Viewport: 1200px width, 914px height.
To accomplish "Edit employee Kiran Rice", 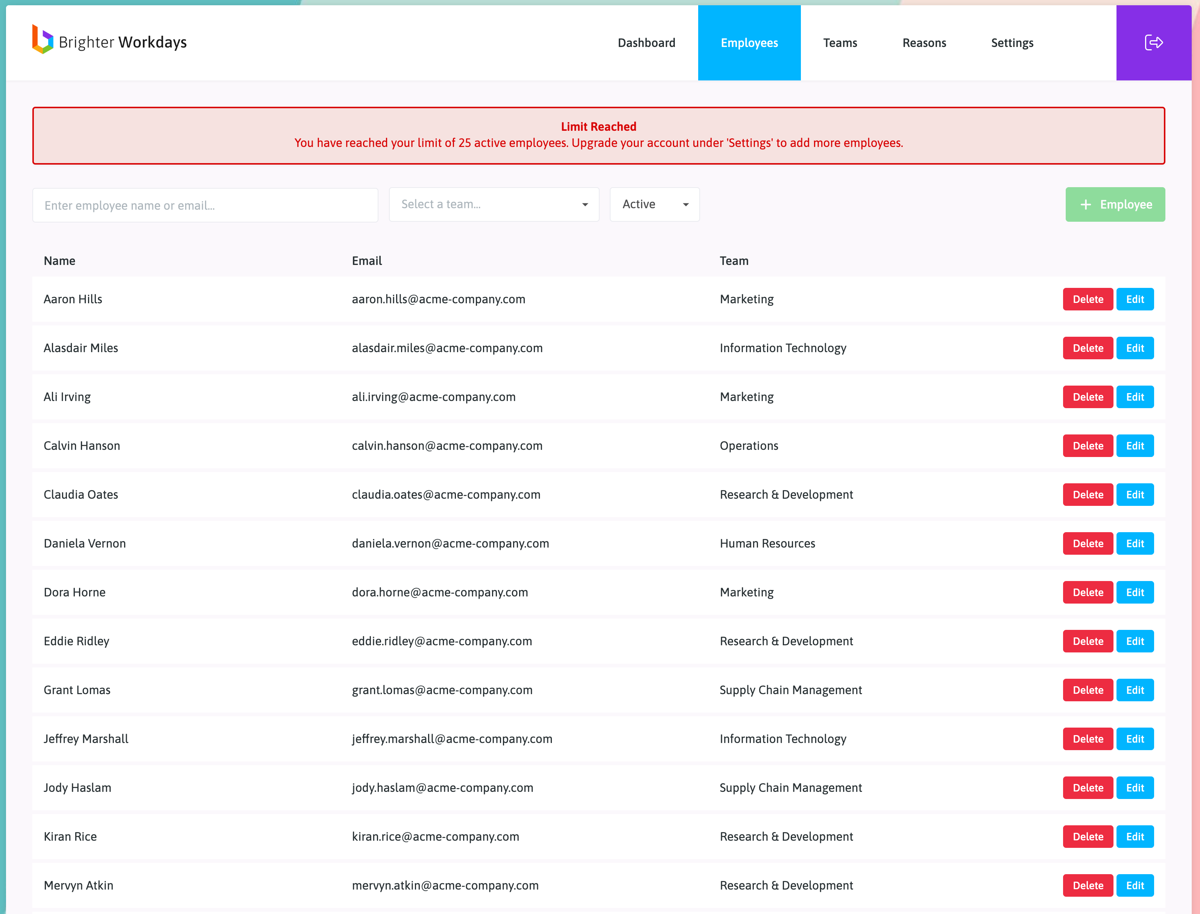I will click(1135, 837).
